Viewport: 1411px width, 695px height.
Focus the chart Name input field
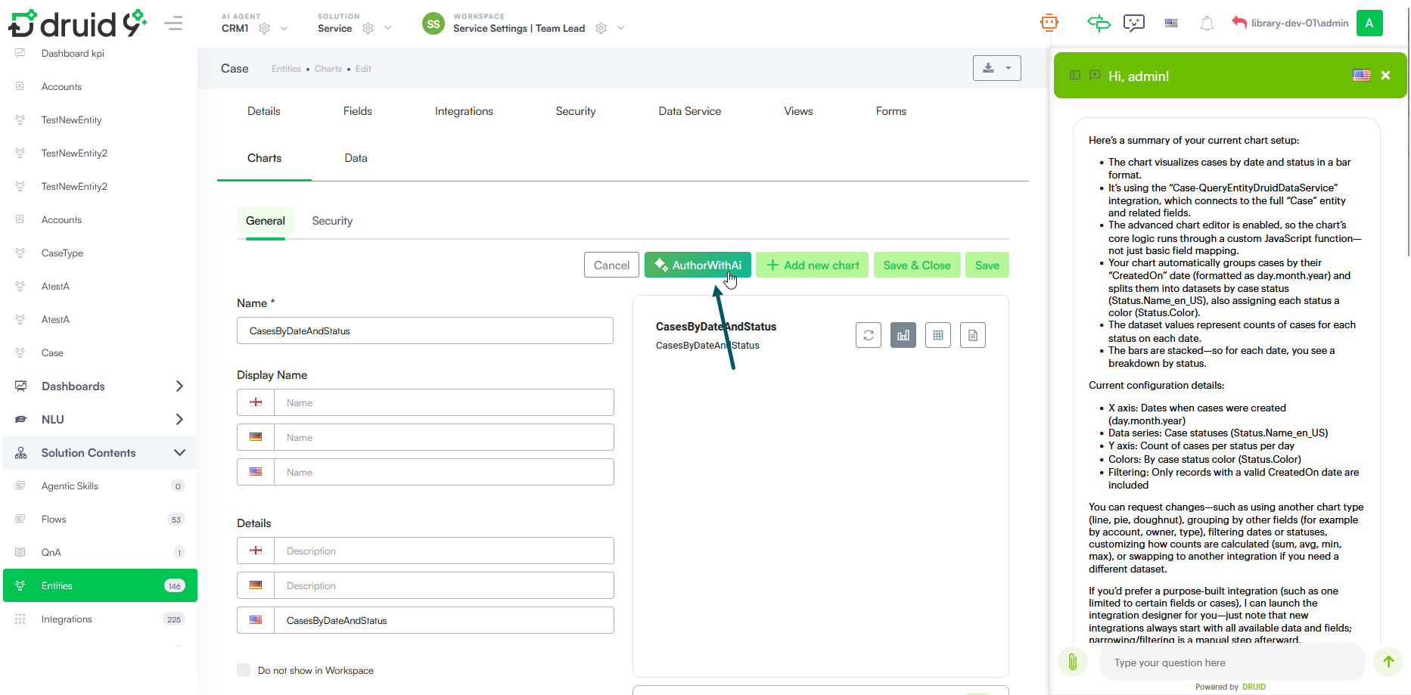tap(425, 330)
